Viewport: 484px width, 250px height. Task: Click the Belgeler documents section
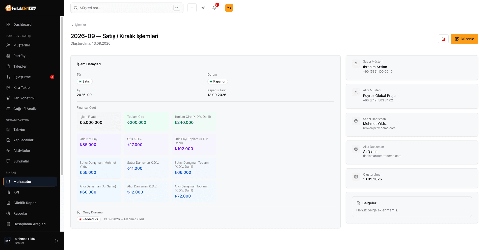(x=412, y=207)
